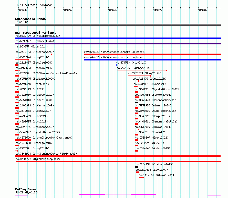228x198 pixels.
Task: Click nsv2803519 (Huddleston2016) label
Action: [155, 111]
